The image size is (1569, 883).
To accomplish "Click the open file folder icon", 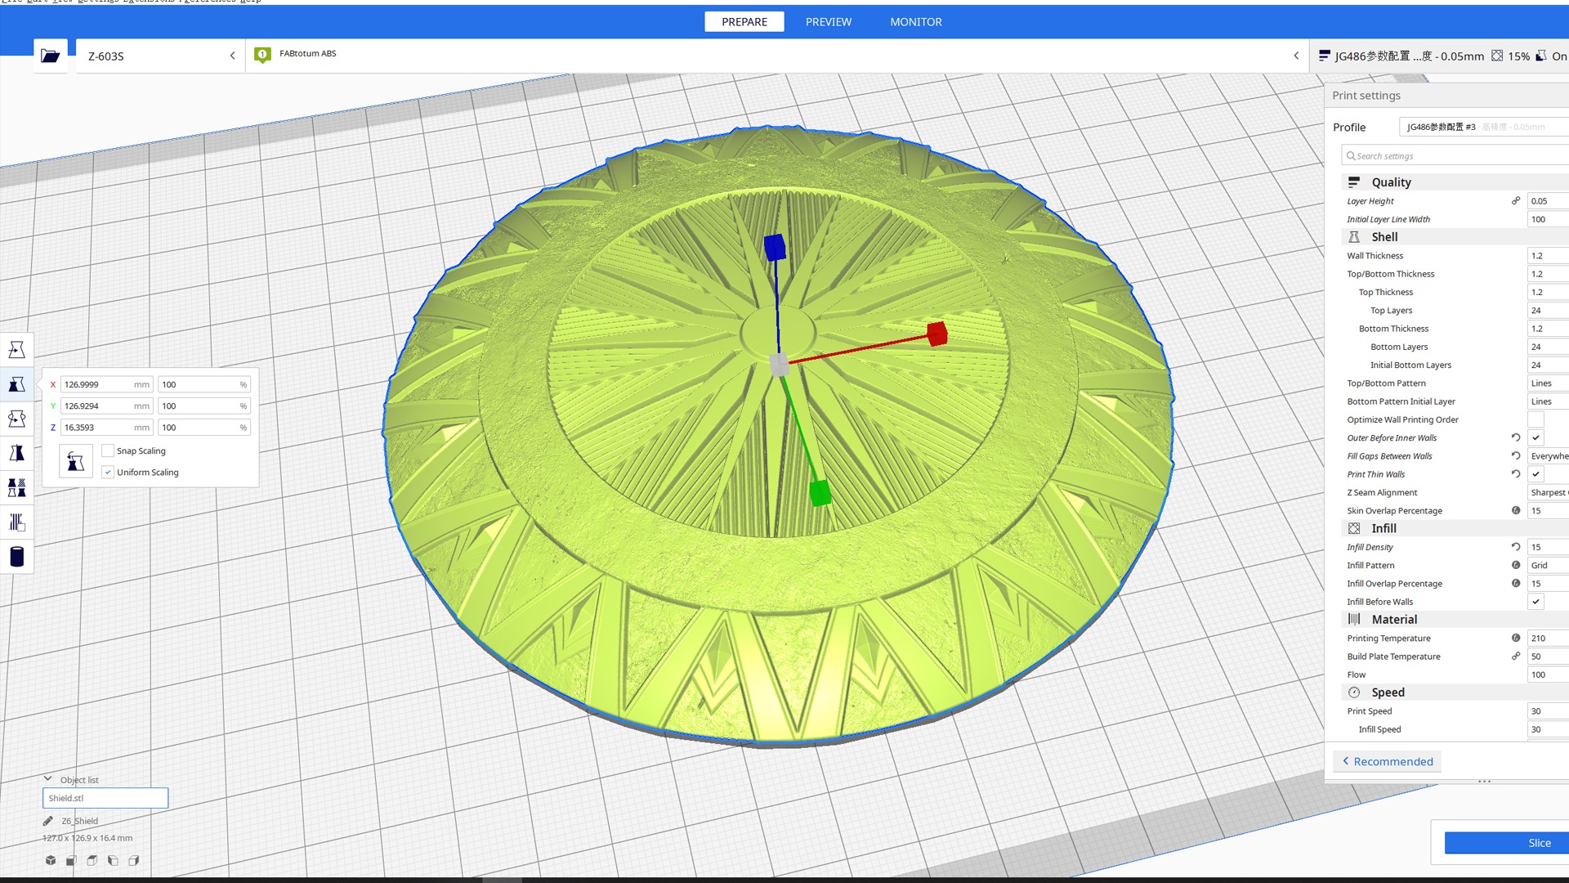I will point(51,56).
